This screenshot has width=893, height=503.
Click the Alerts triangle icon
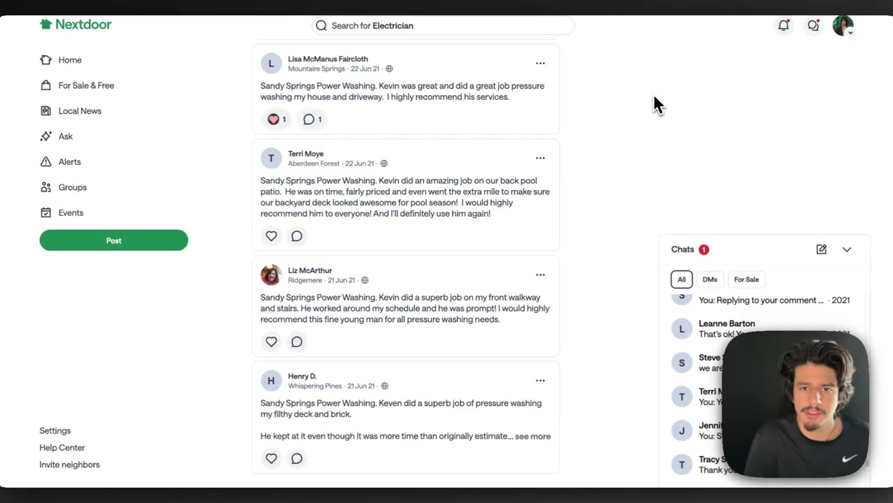click(x=45, y=162)
